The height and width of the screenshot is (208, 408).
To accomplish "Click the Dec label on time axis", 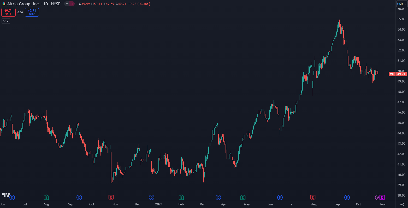I will (x=137, y=204).
